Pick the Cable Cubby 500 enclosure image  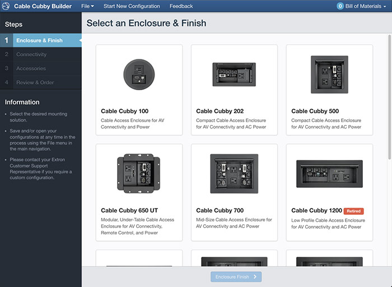coord(329,75)
